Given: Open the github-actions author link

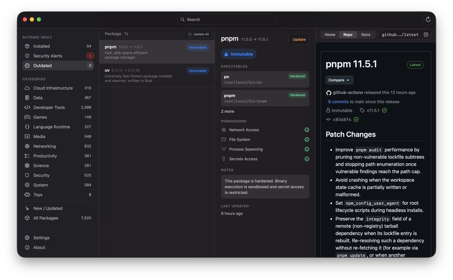Looking at the screenshot, I should [x=348, y=93].
